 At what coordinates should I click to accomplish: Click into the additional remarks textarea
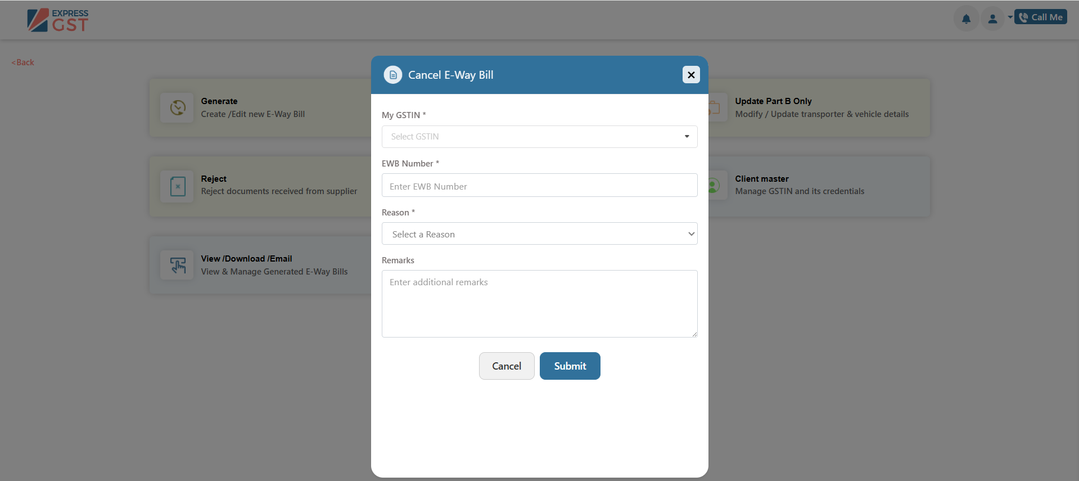tap(539, 304)
